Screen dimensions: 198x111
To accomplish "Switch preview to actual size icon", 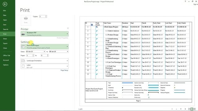I will click(x=189, y=109).
